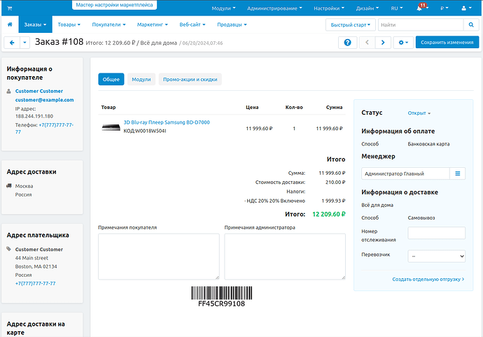Expand the status Открыт dropdown
This screenshot has width=483, height=337.
coord(419,113)
